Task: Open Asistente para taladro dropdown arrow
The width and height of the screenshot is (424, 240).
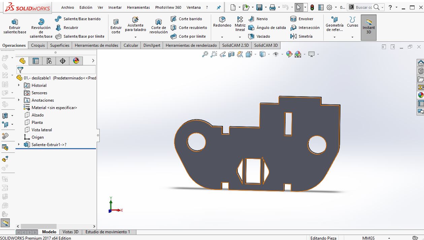Action: [135, 37]
